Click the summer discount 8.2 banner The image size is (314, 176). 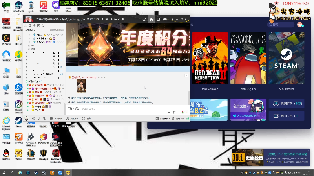[x=209, y=110]
